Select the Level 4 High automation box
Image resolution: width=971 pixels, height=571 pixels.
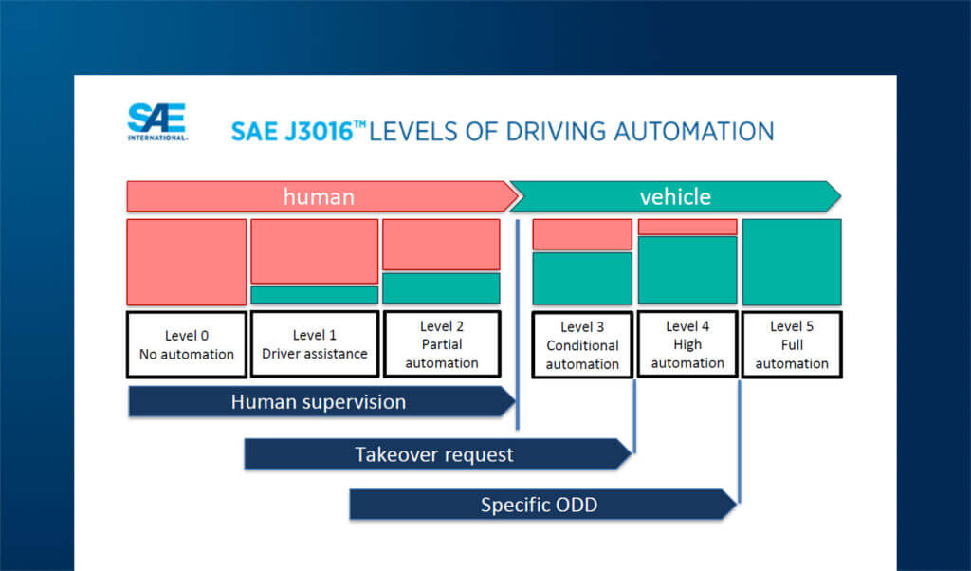(x=687, y=344)
